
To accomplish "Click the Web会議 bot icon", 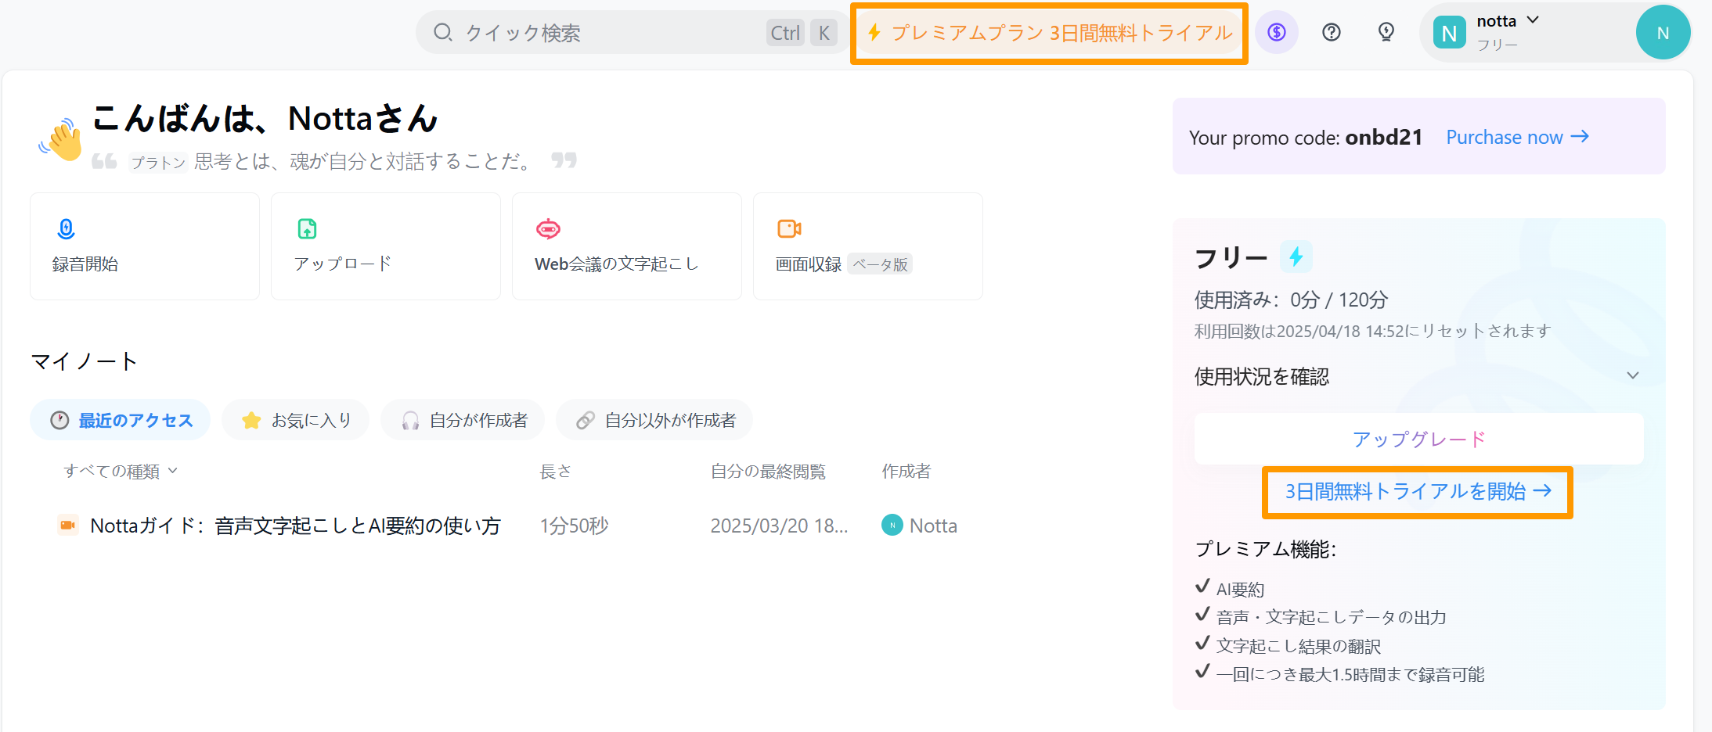I will coord(548,228).
